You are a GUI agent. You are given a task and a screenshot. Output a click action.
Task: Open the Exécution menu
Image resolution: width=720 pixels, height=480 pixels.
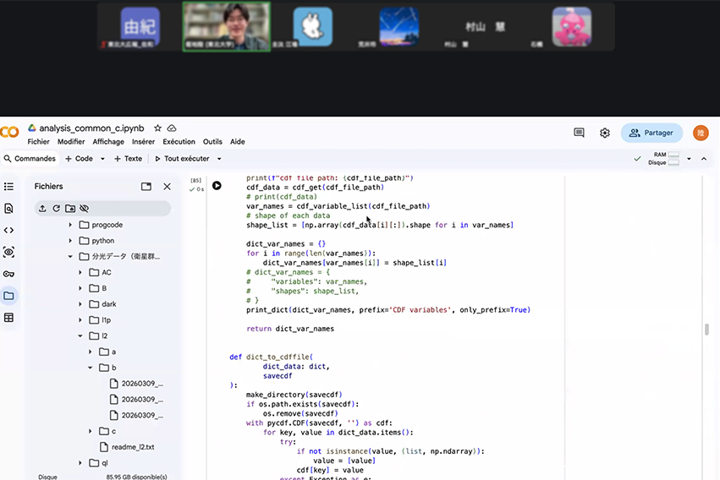(x=179, y=142)
